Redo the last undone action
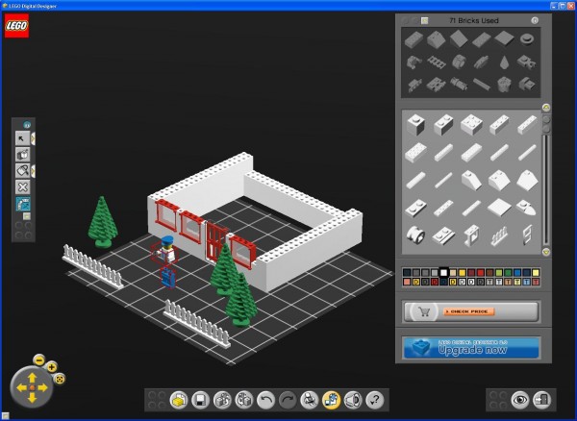577x421 pixels. pos(288,400)
